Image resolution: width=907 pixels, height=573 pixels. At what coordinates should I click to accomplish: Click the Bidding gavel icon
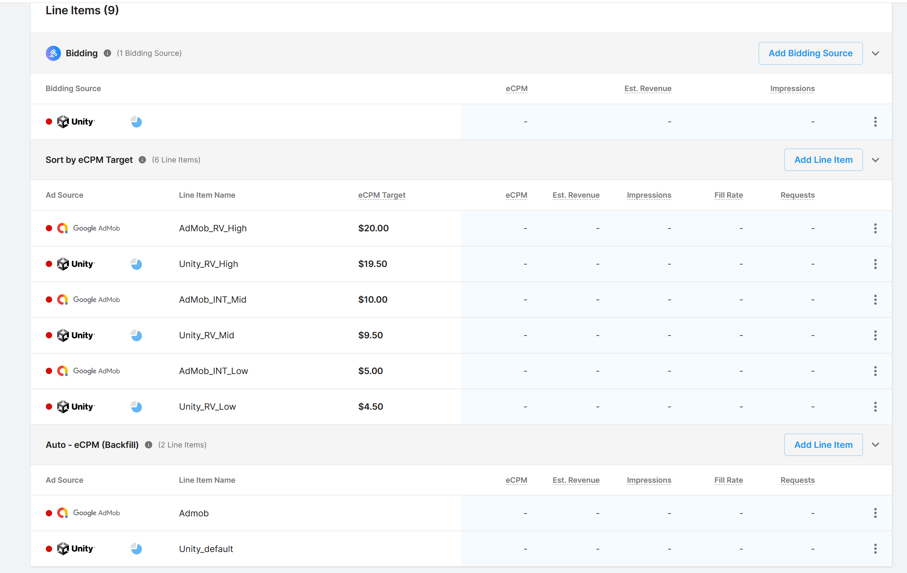(x=53, y=53)
